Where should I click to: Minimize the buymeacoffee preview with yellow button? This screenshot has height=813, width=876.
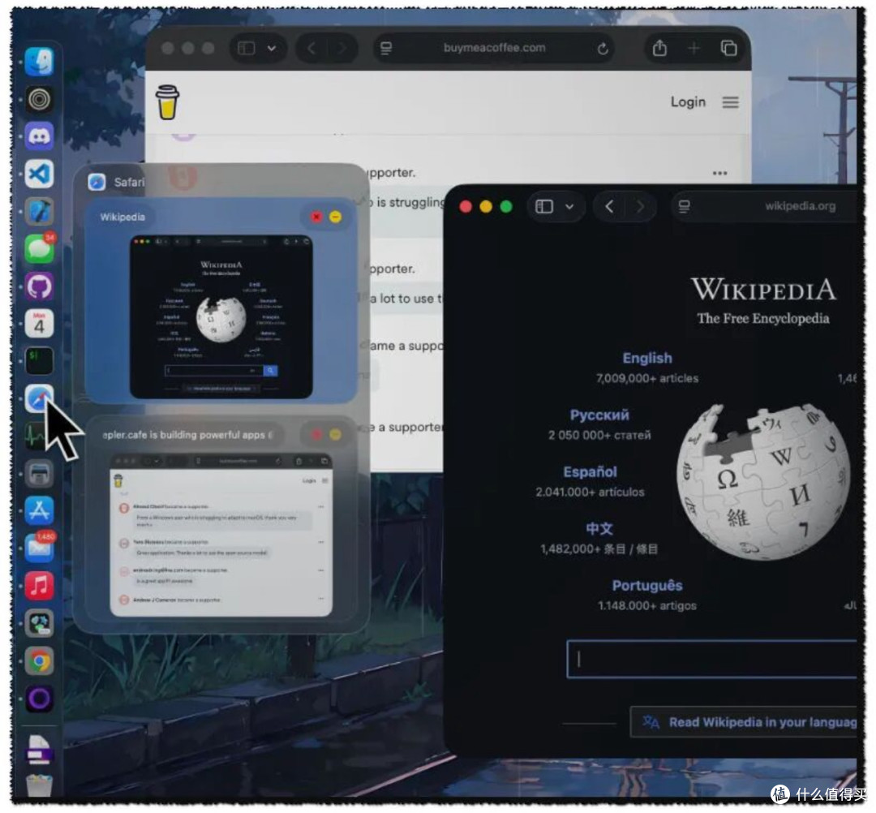pyautogui.click(x=335, y=435)
